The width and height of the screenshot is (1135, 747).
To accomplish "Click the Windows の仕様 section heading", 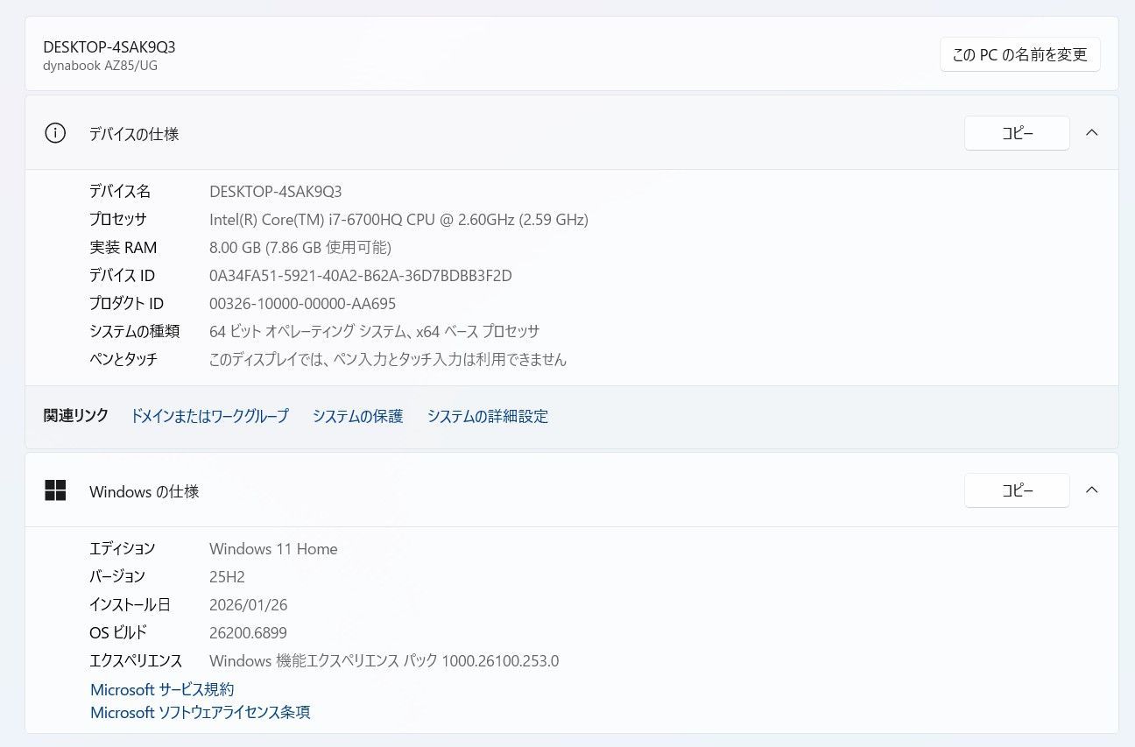I will click(x=145, y=491).
